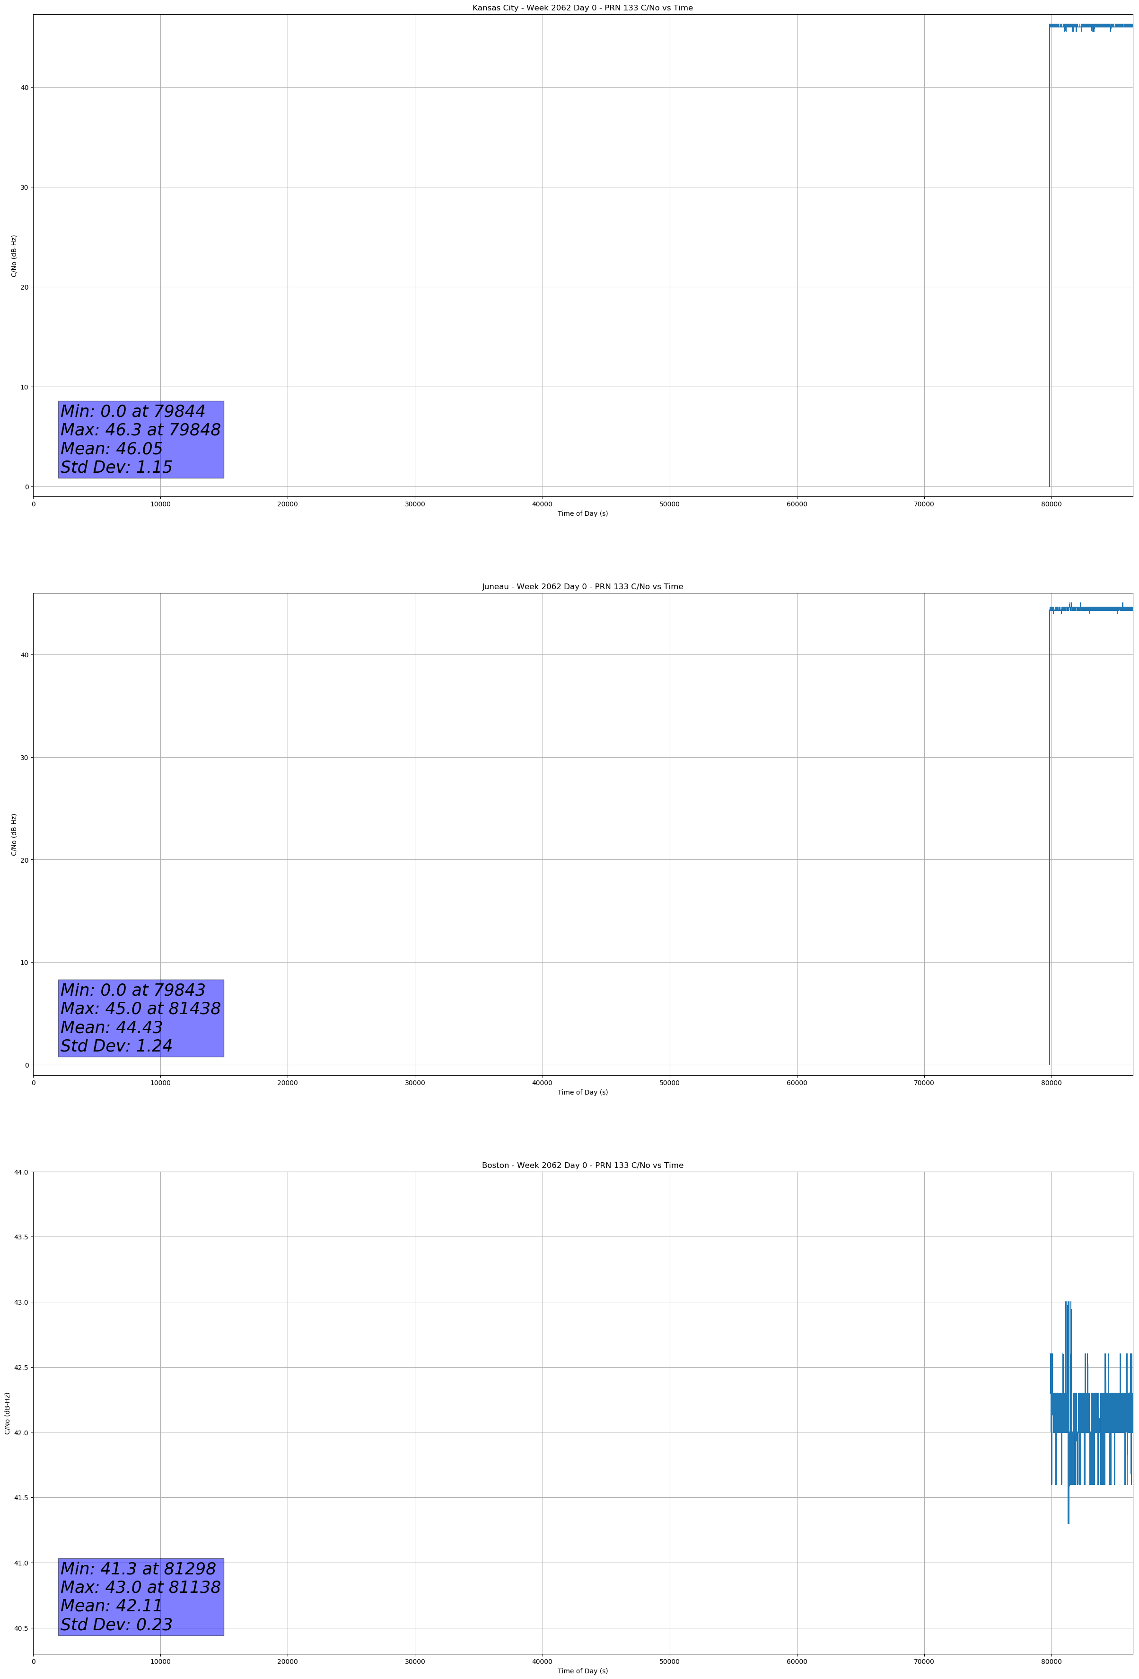Click the 80000 x-axis tick in Kansas City plot
This screenshot has height=1679, width=1139.
pos(1051,504)
